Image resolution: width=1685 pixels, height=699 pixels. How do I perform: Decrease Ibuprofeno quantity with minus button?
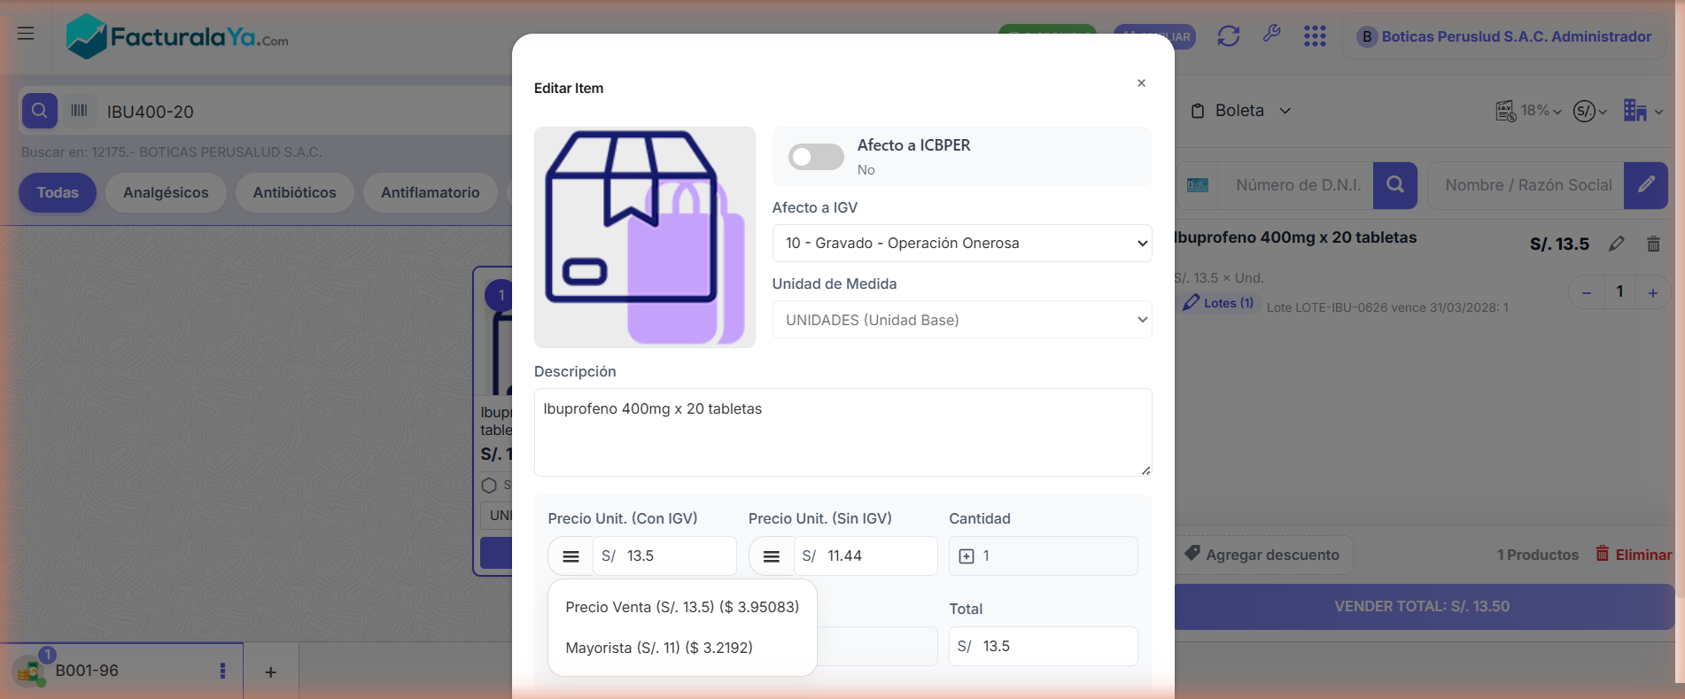pos(1587,292)
